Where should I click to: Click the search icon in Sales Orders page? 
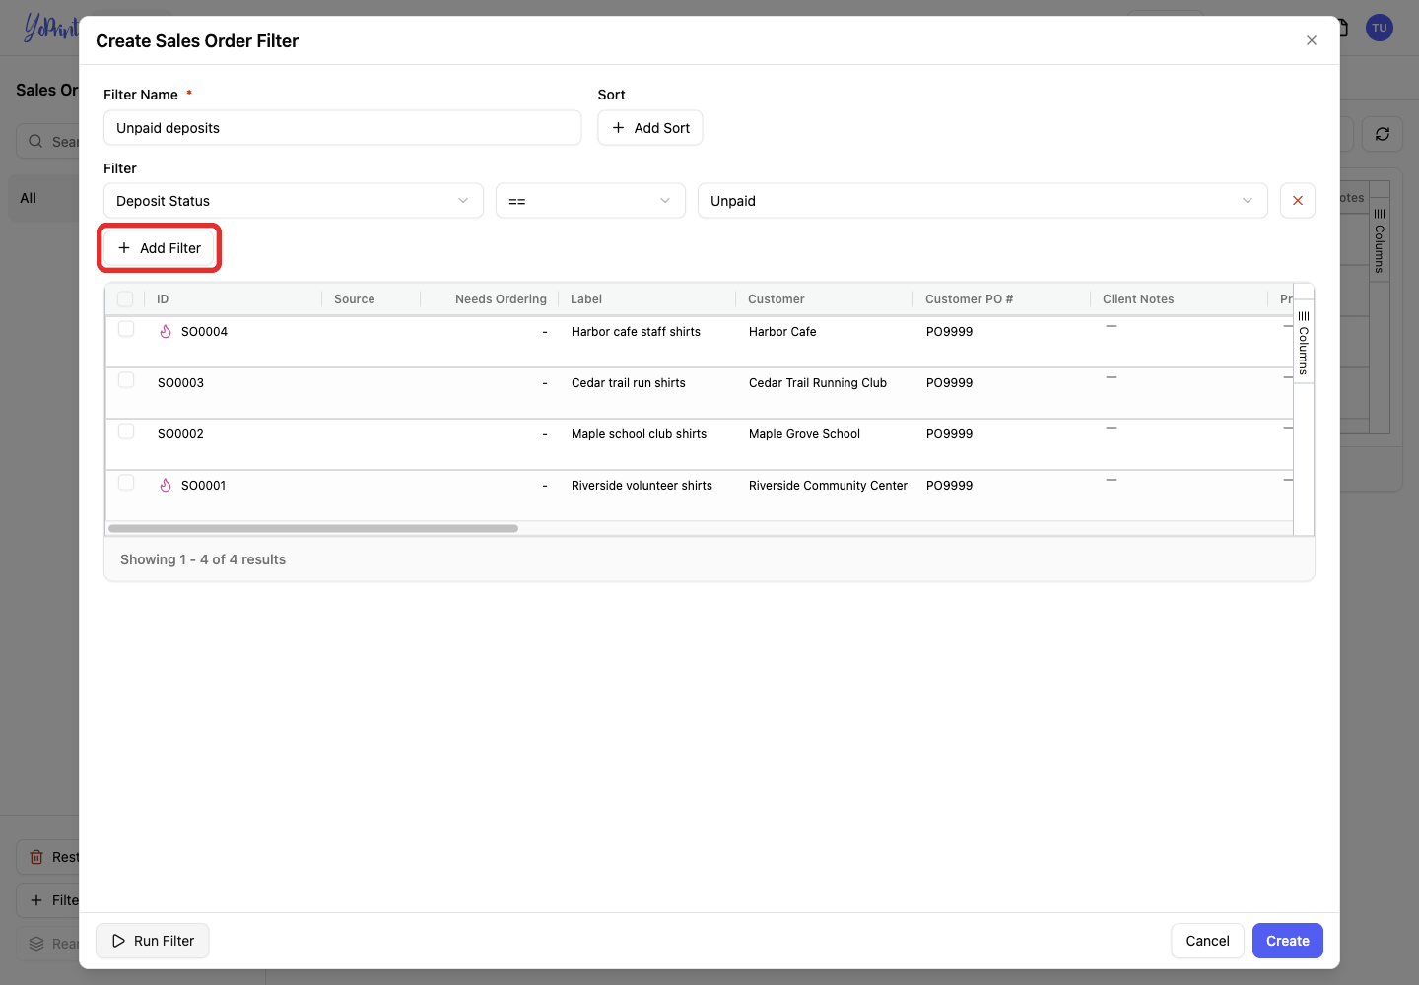pyautogui.click(x=35, y=141)
